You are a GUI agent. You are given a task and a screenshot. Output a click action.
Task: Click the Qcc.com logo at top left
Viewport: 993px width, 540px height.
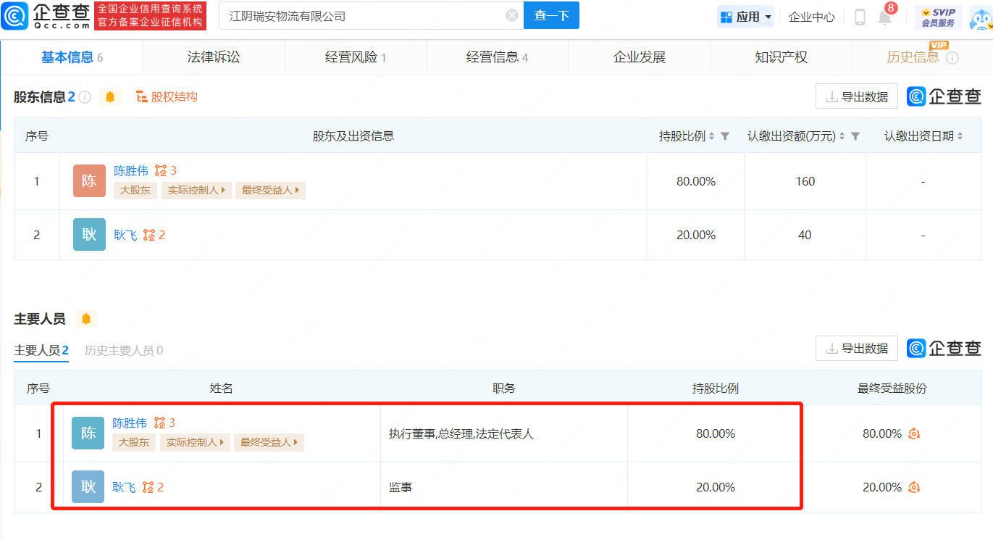tap(46, 16)
